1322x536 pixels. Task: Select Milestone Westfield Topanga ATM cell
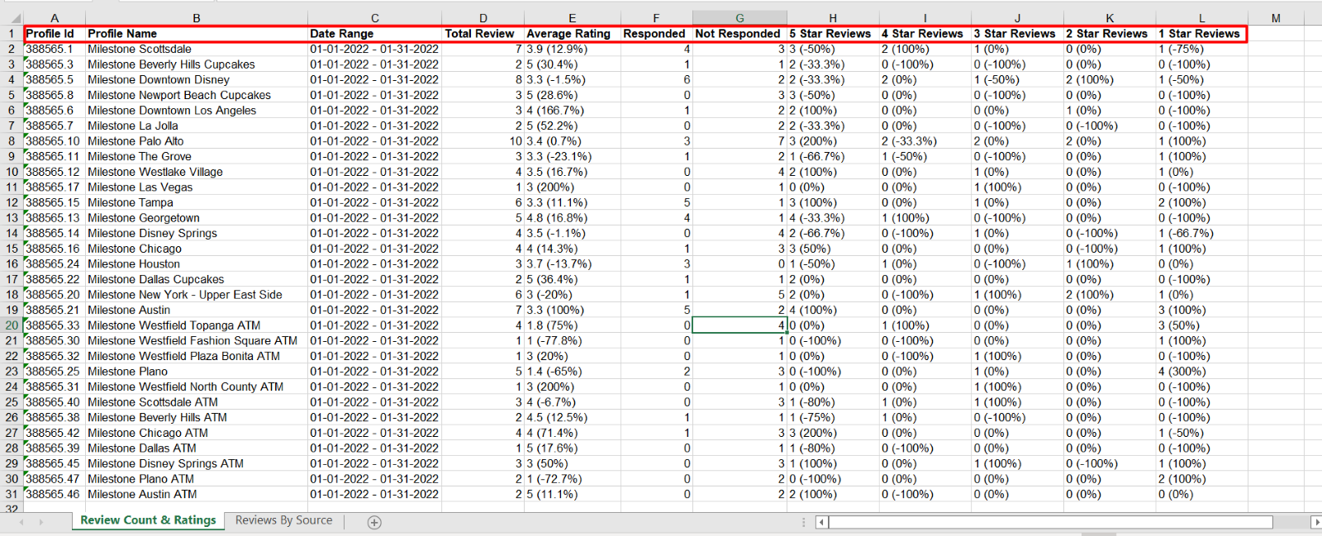(197, 325)
